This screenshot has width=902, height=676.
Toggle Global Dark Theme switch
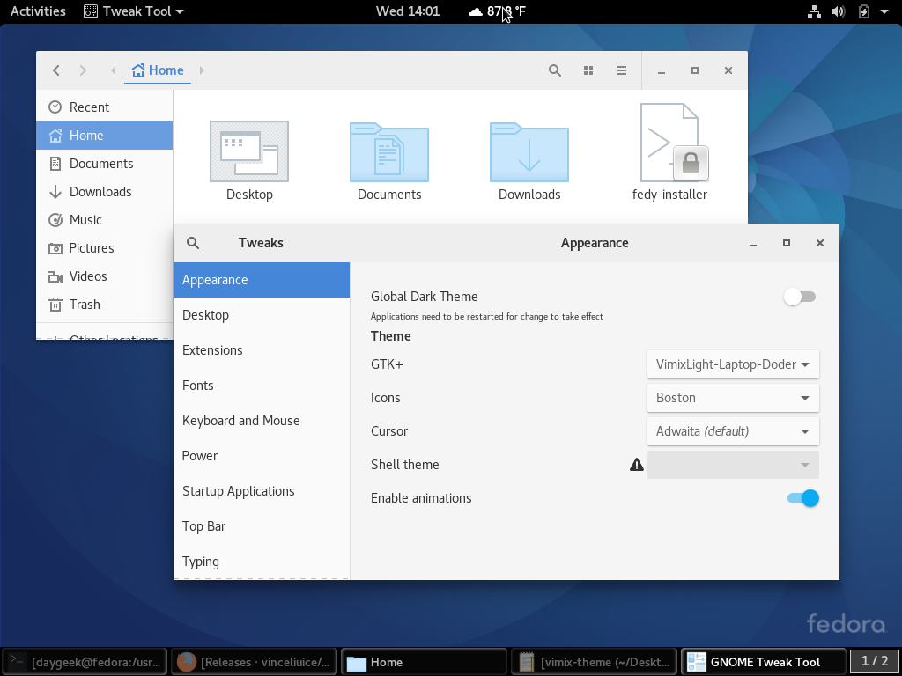tap(800, 297)
